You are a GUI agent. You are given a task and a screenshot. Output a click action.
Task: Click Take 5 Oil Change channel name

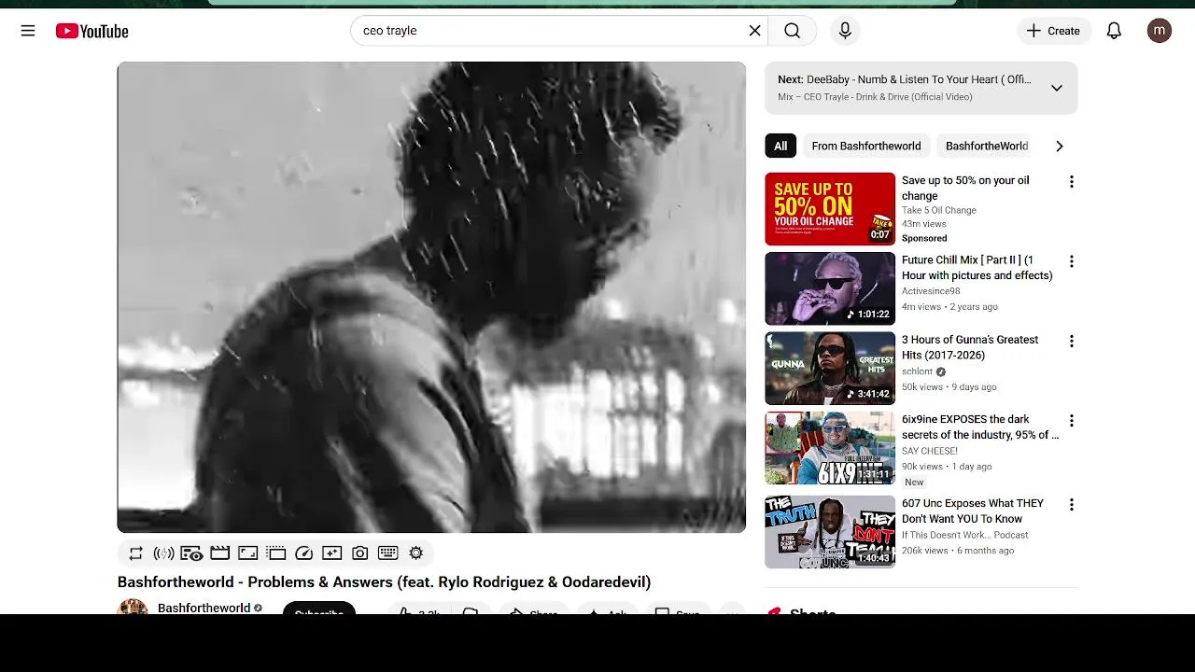tap(939, 210)
